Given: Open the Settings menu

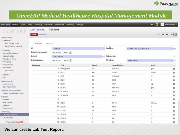Looking at the screenshot, I should click(80, 25).
